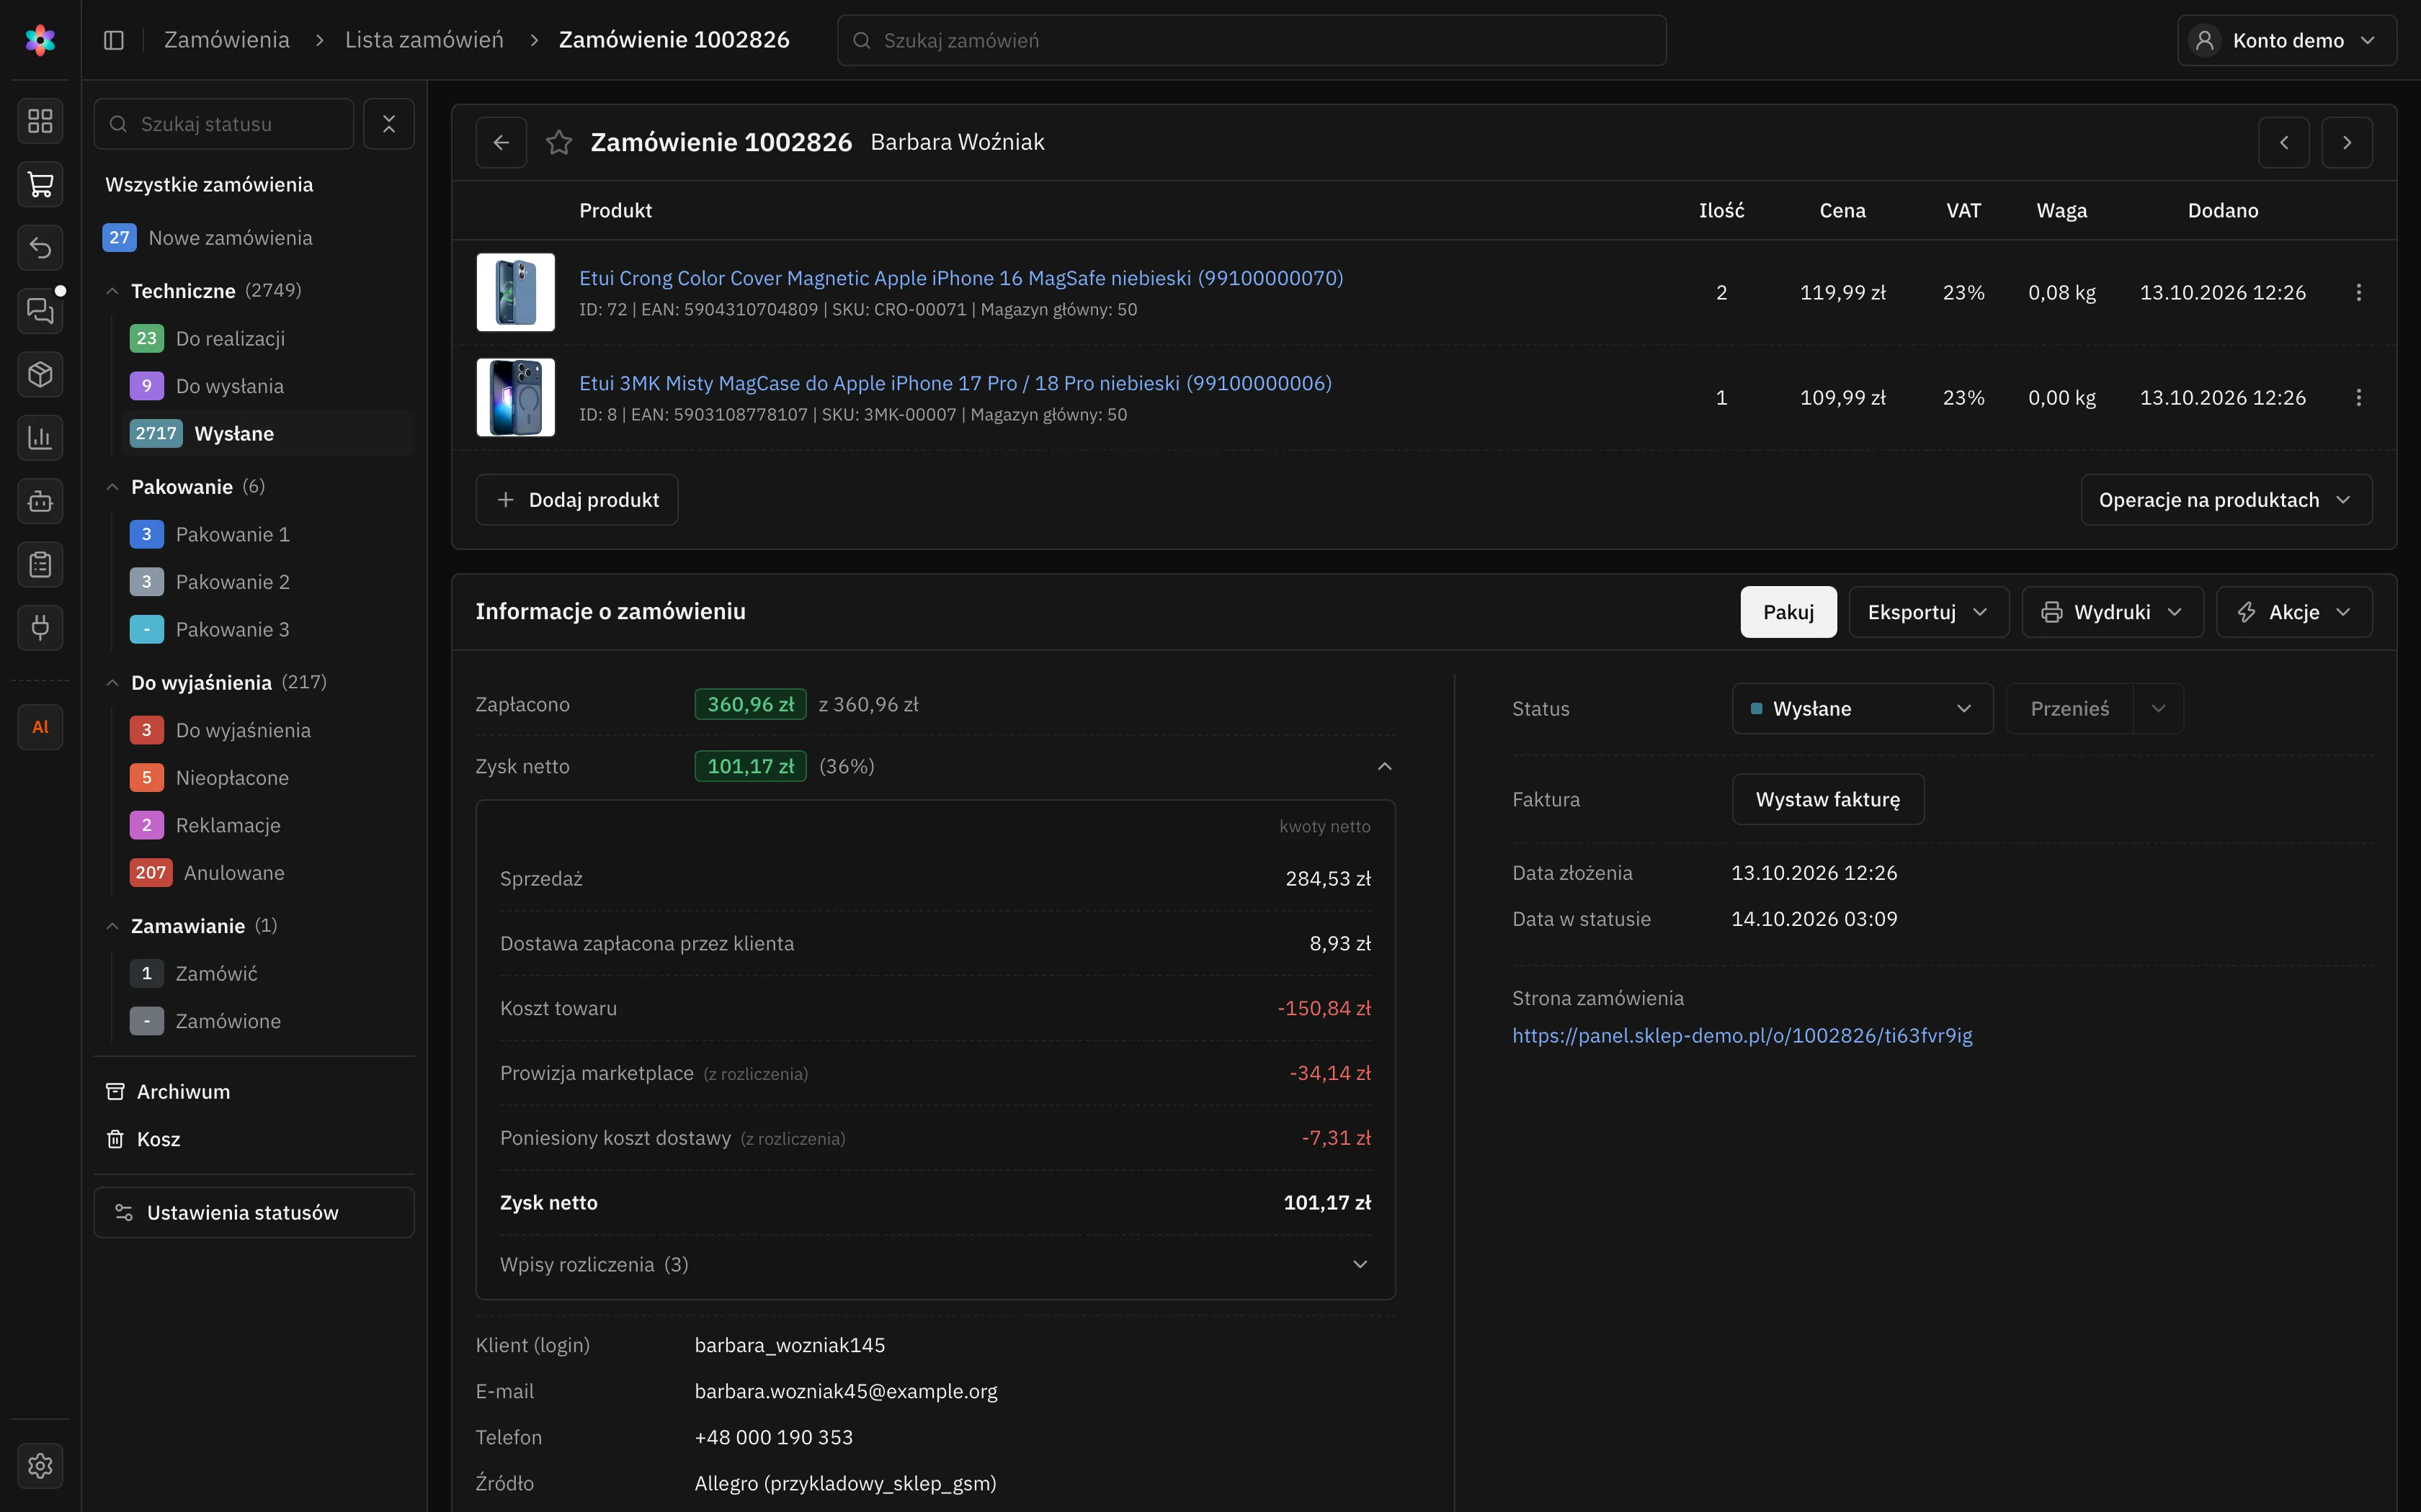Open the shopping cart orders icon
The width and height of the screenshot is (2421, 1512).
(x=40, y=184)
